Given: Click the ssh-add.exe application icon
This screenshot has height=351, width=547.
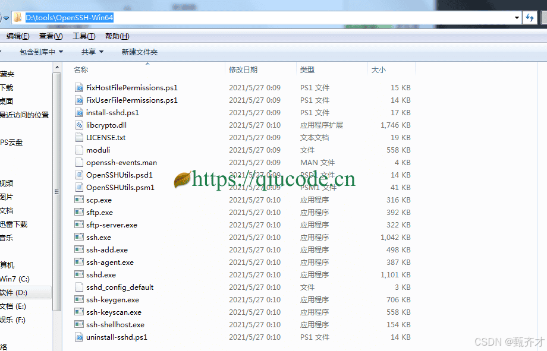Looking at the screenshot, I should tap(79, 249).
